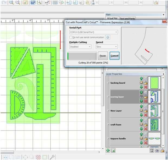Close the Main panel

(x=163, y=14)
